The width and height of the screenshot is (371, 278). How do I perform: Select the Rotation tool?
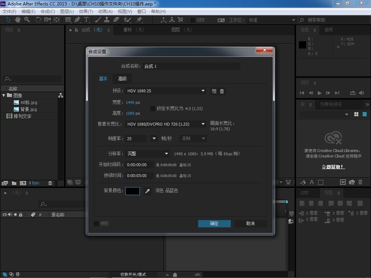point(38,20)
